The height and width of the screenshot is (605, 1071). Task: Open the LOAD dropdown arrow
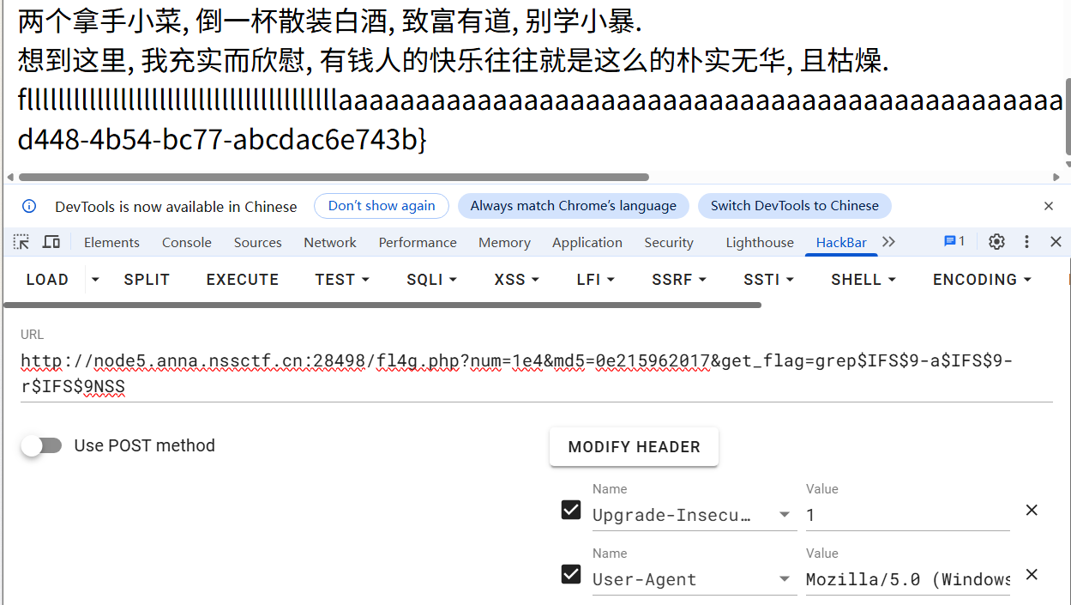[x=94, y=280]
